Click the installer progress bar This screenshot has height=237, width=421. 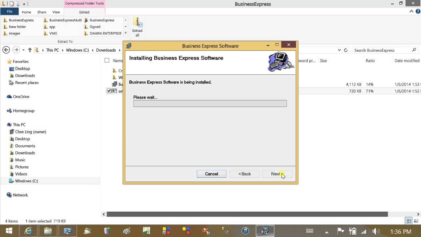(210, 103)
